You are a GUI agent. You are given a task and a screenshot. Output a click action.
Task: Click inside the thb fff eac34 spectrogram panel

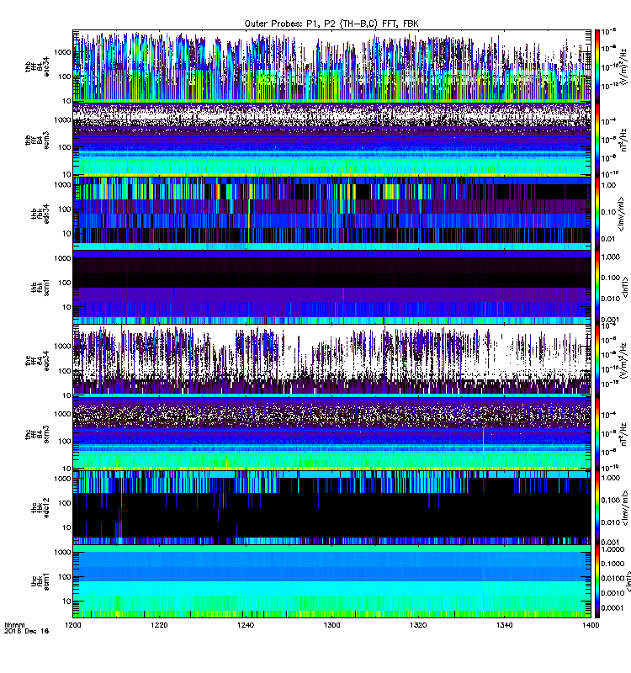(331, 66)
